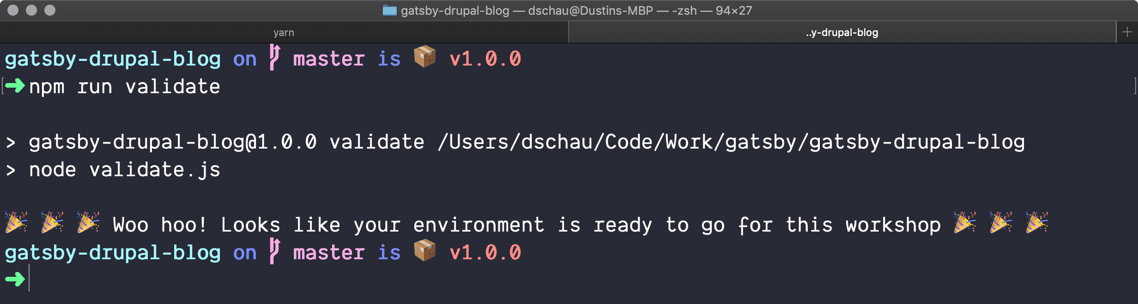
Task: Click the first party popper emoji on left
Action: [16, 222]
